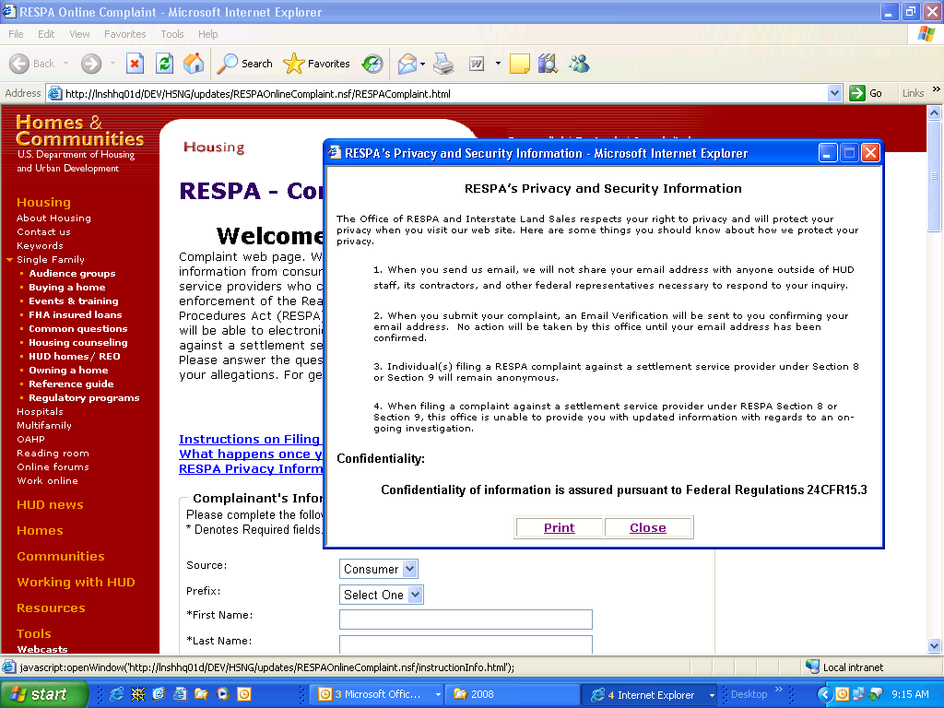Viewport: 944px width, 708px height.
Task: Click the Mail envelope icon
Action: pyautogui.click(x=407, y=64)
